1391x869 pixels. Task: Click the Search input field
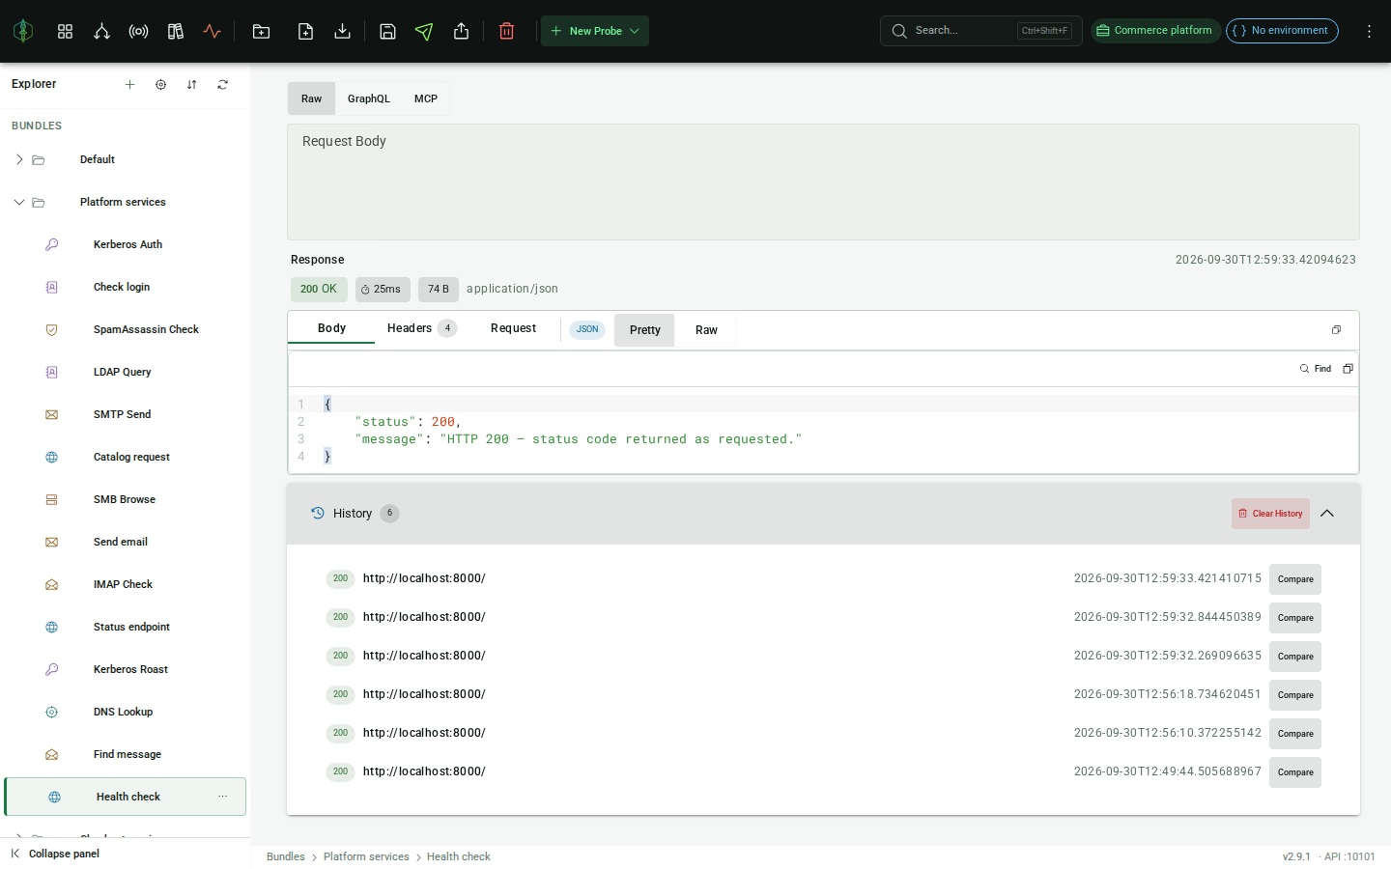coord(980,31)
